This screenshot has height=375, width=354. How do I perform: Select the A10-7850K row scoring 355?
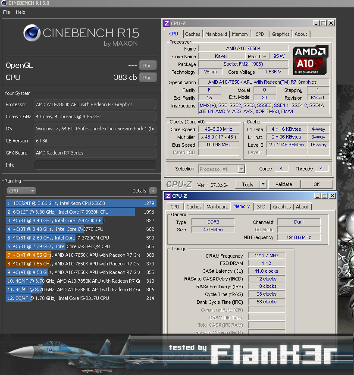click(x=81, y=272)
